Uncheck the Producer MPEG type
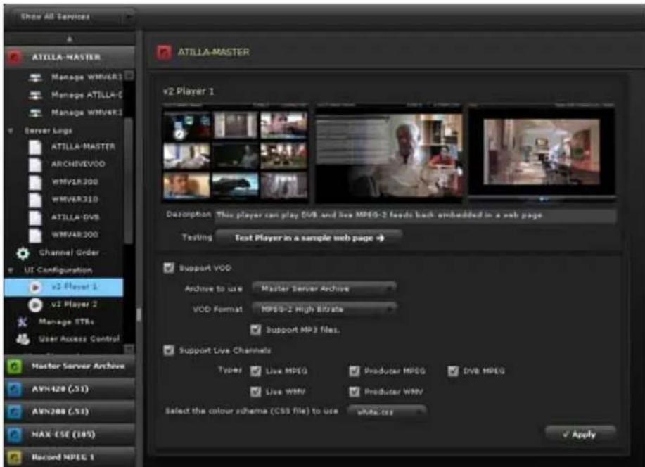 [x=355, y=371]
